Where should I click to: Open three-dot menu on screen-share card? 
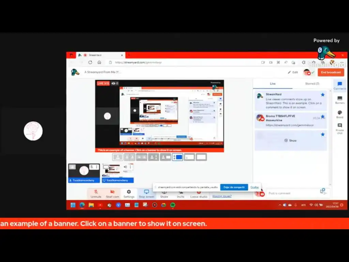click(x=131, y=167)
